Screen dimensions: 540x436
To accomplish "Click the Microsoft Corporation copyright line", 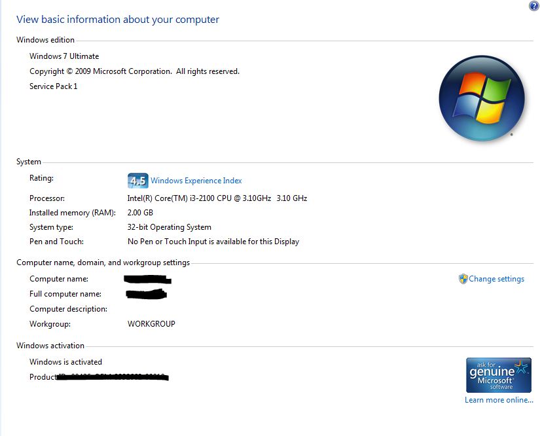I will click(134, 71).
